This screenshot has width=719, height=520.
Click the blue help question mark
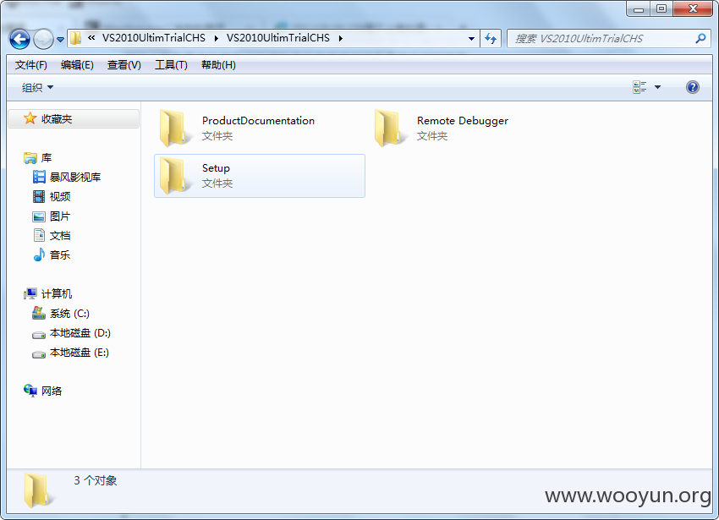(x=693, y=87)
